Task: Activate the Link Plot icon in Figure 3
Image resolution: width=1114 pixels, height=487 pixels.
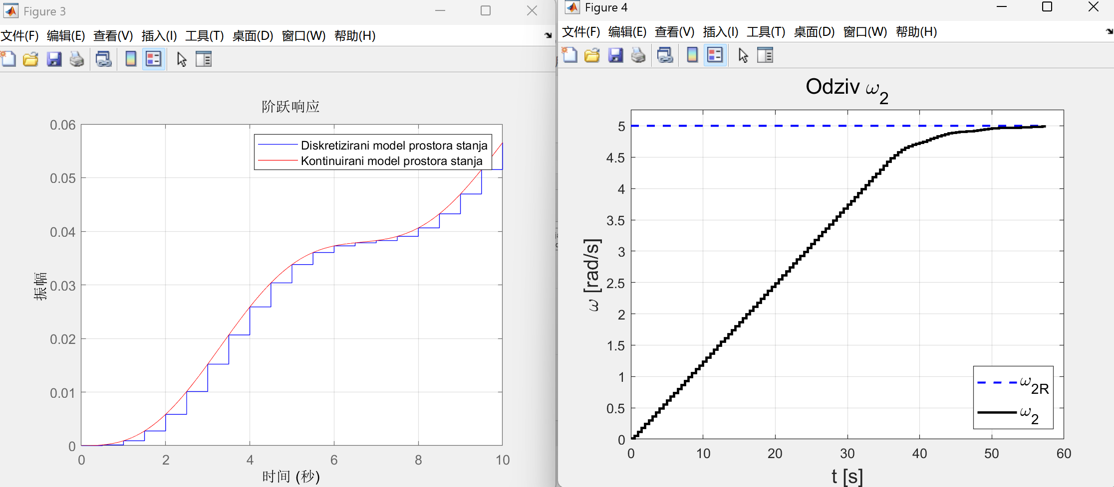Action: [103, 59]
